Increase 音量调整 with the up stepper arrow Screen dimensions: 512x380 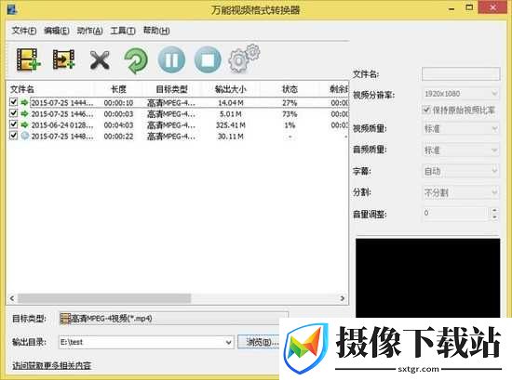494,211
